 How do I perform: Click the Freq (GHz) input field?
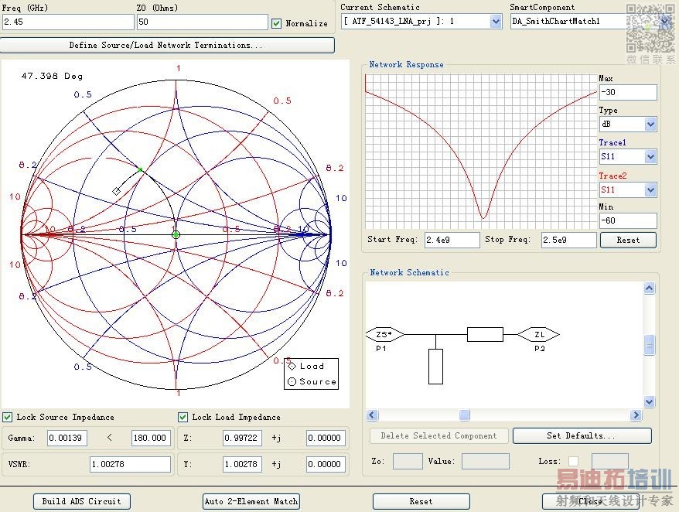coord(67,22)
